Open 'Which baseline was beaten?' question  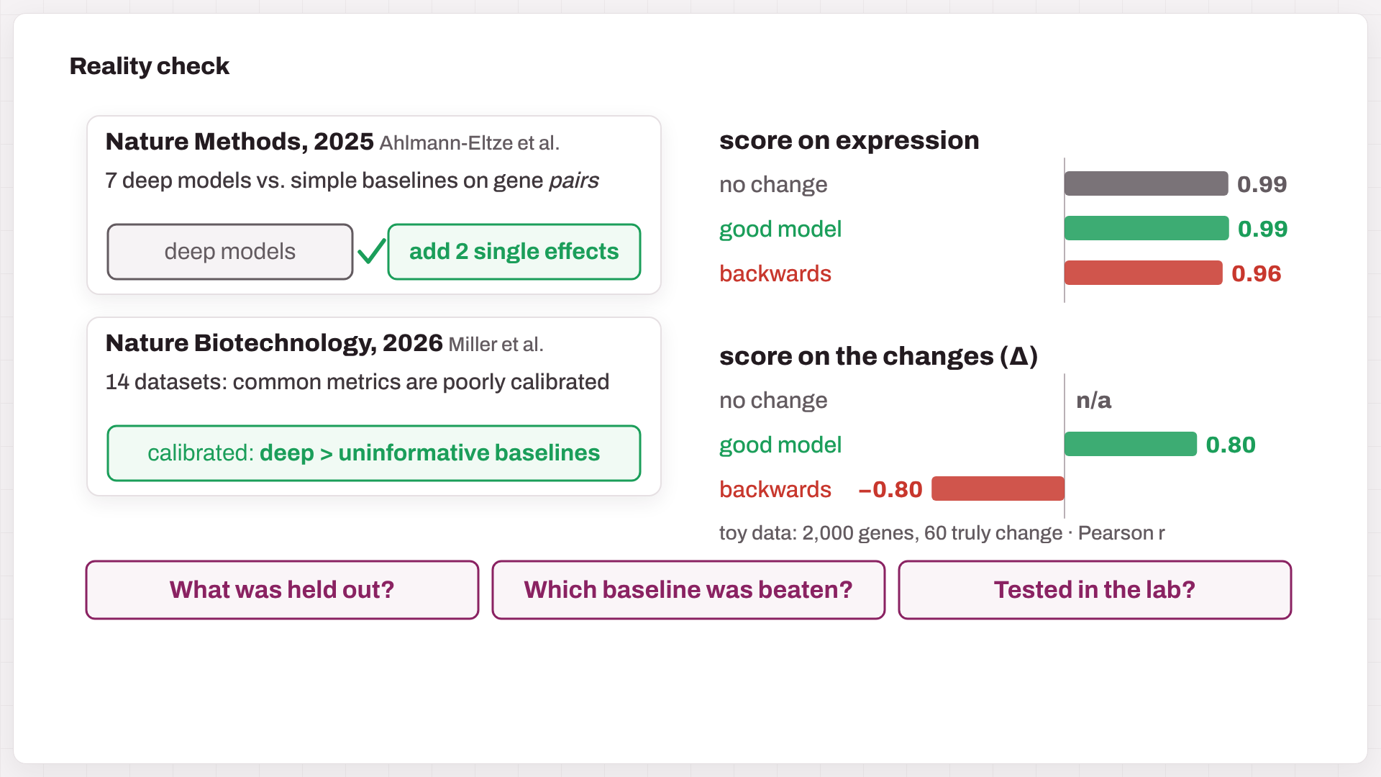[x=688, y=590]
